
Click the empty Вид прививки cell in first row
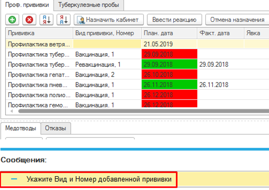pyautogui.click(x=107, y=44)
